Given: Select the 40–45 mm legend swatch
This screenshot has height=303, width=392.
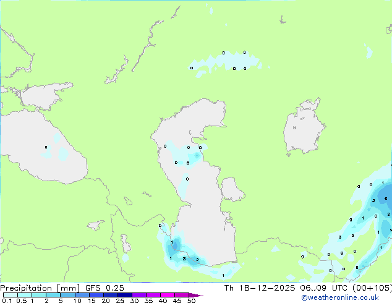Looking at the screenshot, I should 168,295.
